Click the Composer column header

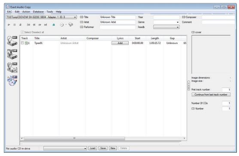coord(98,38)
